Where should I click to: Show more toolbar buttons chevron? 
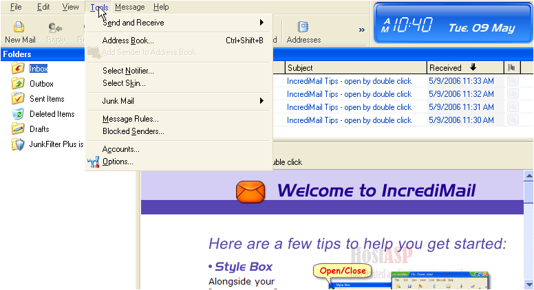[x=362, y=30]
